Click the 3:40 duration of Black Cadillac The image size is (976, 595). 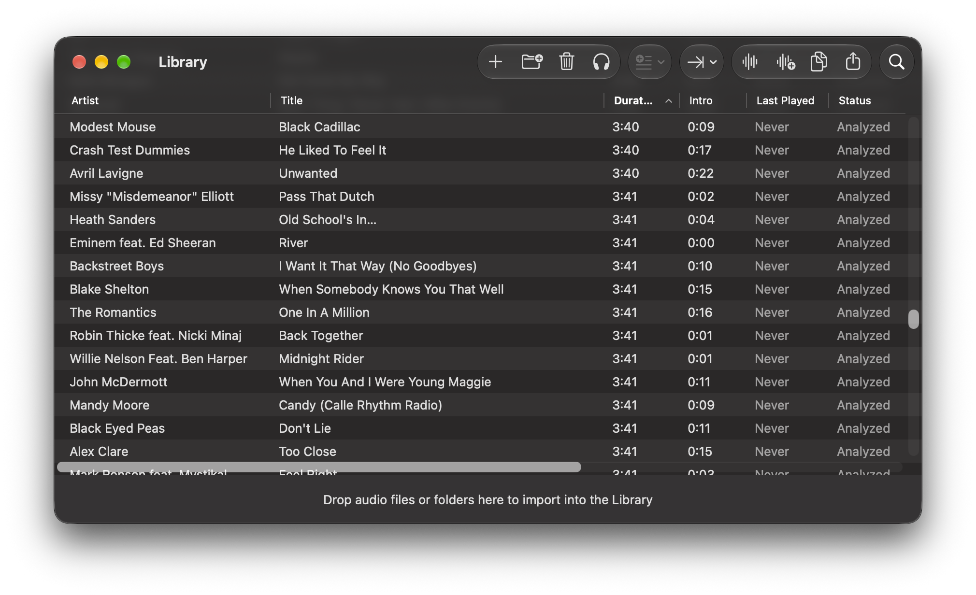(625, 127)
